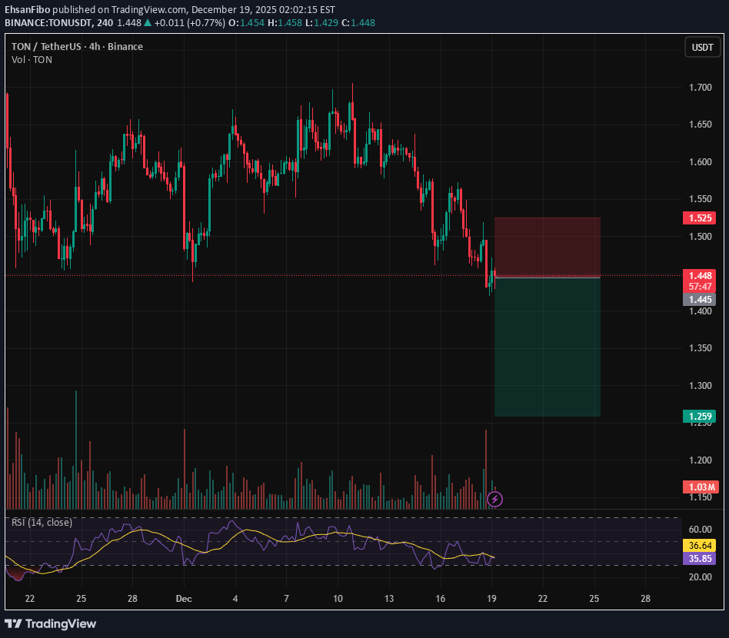The height and width of the screenshot is (638, 729).
Task: Click the Dec label on time axis
Action: (183, 598)
